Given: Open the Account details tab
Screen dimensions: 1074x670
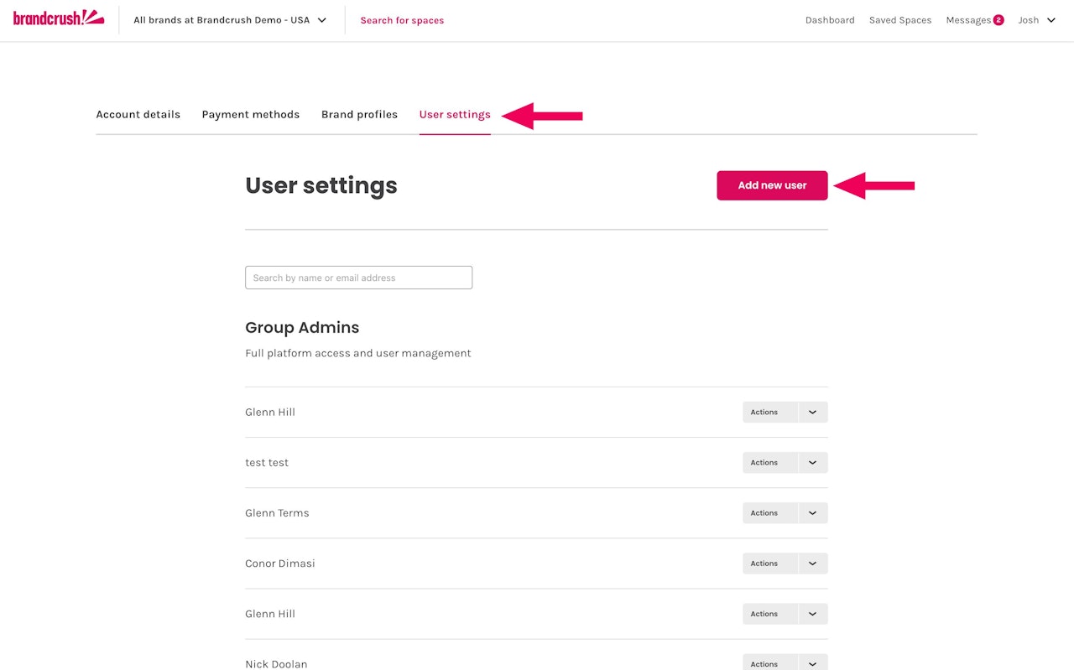Looking at the screenshot, I should [x=138, y=114].
